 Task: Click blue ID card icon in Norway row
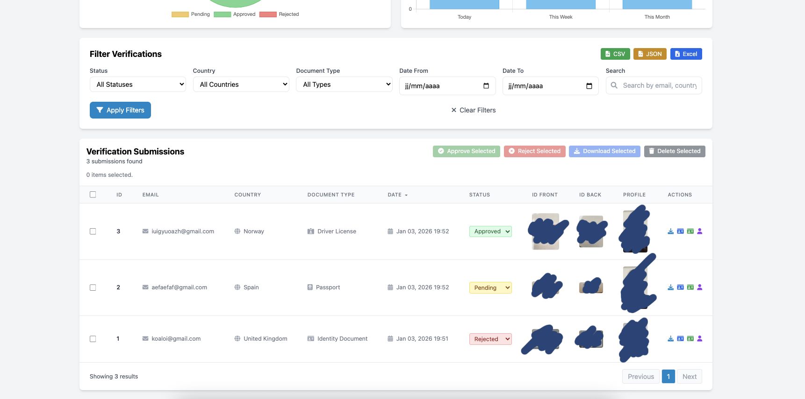pyautogui.click(x=680, y=231)
